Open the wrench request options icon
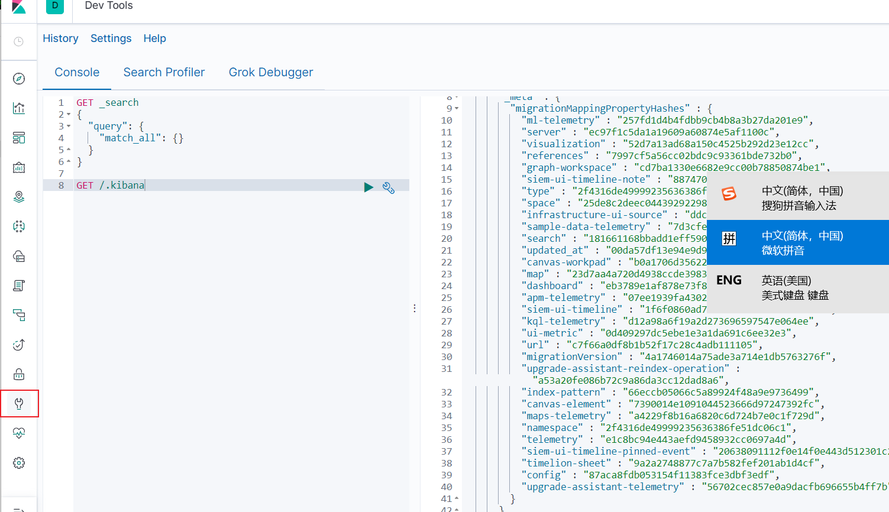The image size is (889, 512). coord(389,187)
